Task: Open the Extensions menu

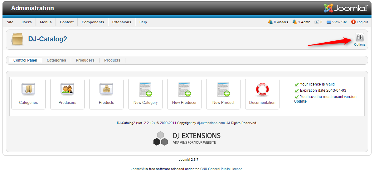Action: pyautogui.click(x=122, y=22)
